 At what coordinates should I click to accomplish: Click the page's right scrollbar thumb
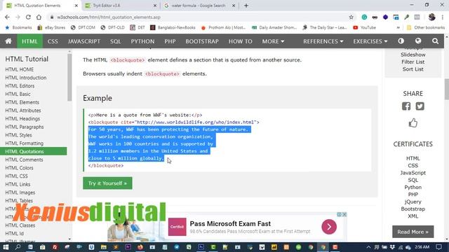pyautogui.click(x=446, y=89)
